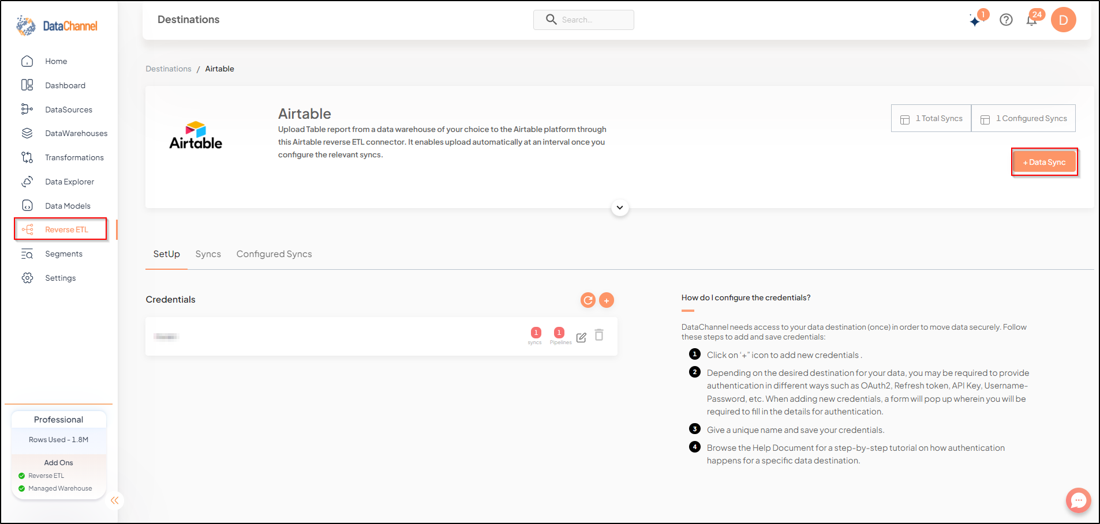Viewport: 1100px width, 524px height.
Task: Expand Airtable description chevron
Action: pos(620,208)
